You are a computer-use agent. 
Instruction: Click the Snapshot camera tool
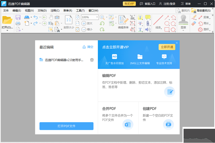pyautogui.click(x=57, y=17)
